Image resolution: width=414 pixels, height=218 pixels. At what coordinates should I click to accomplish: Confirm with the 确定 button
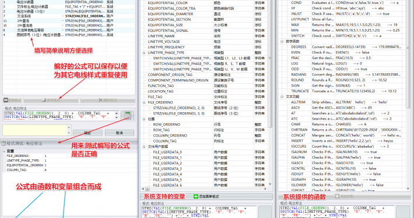(87, 133)
